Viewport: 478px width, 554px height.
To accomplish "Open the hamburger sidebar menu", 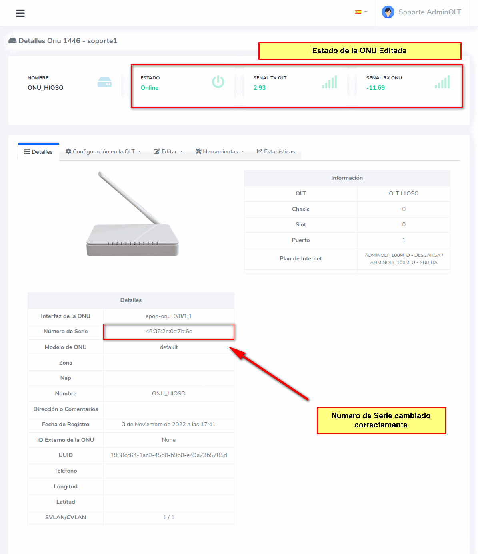I will click(x=20, y=13).
